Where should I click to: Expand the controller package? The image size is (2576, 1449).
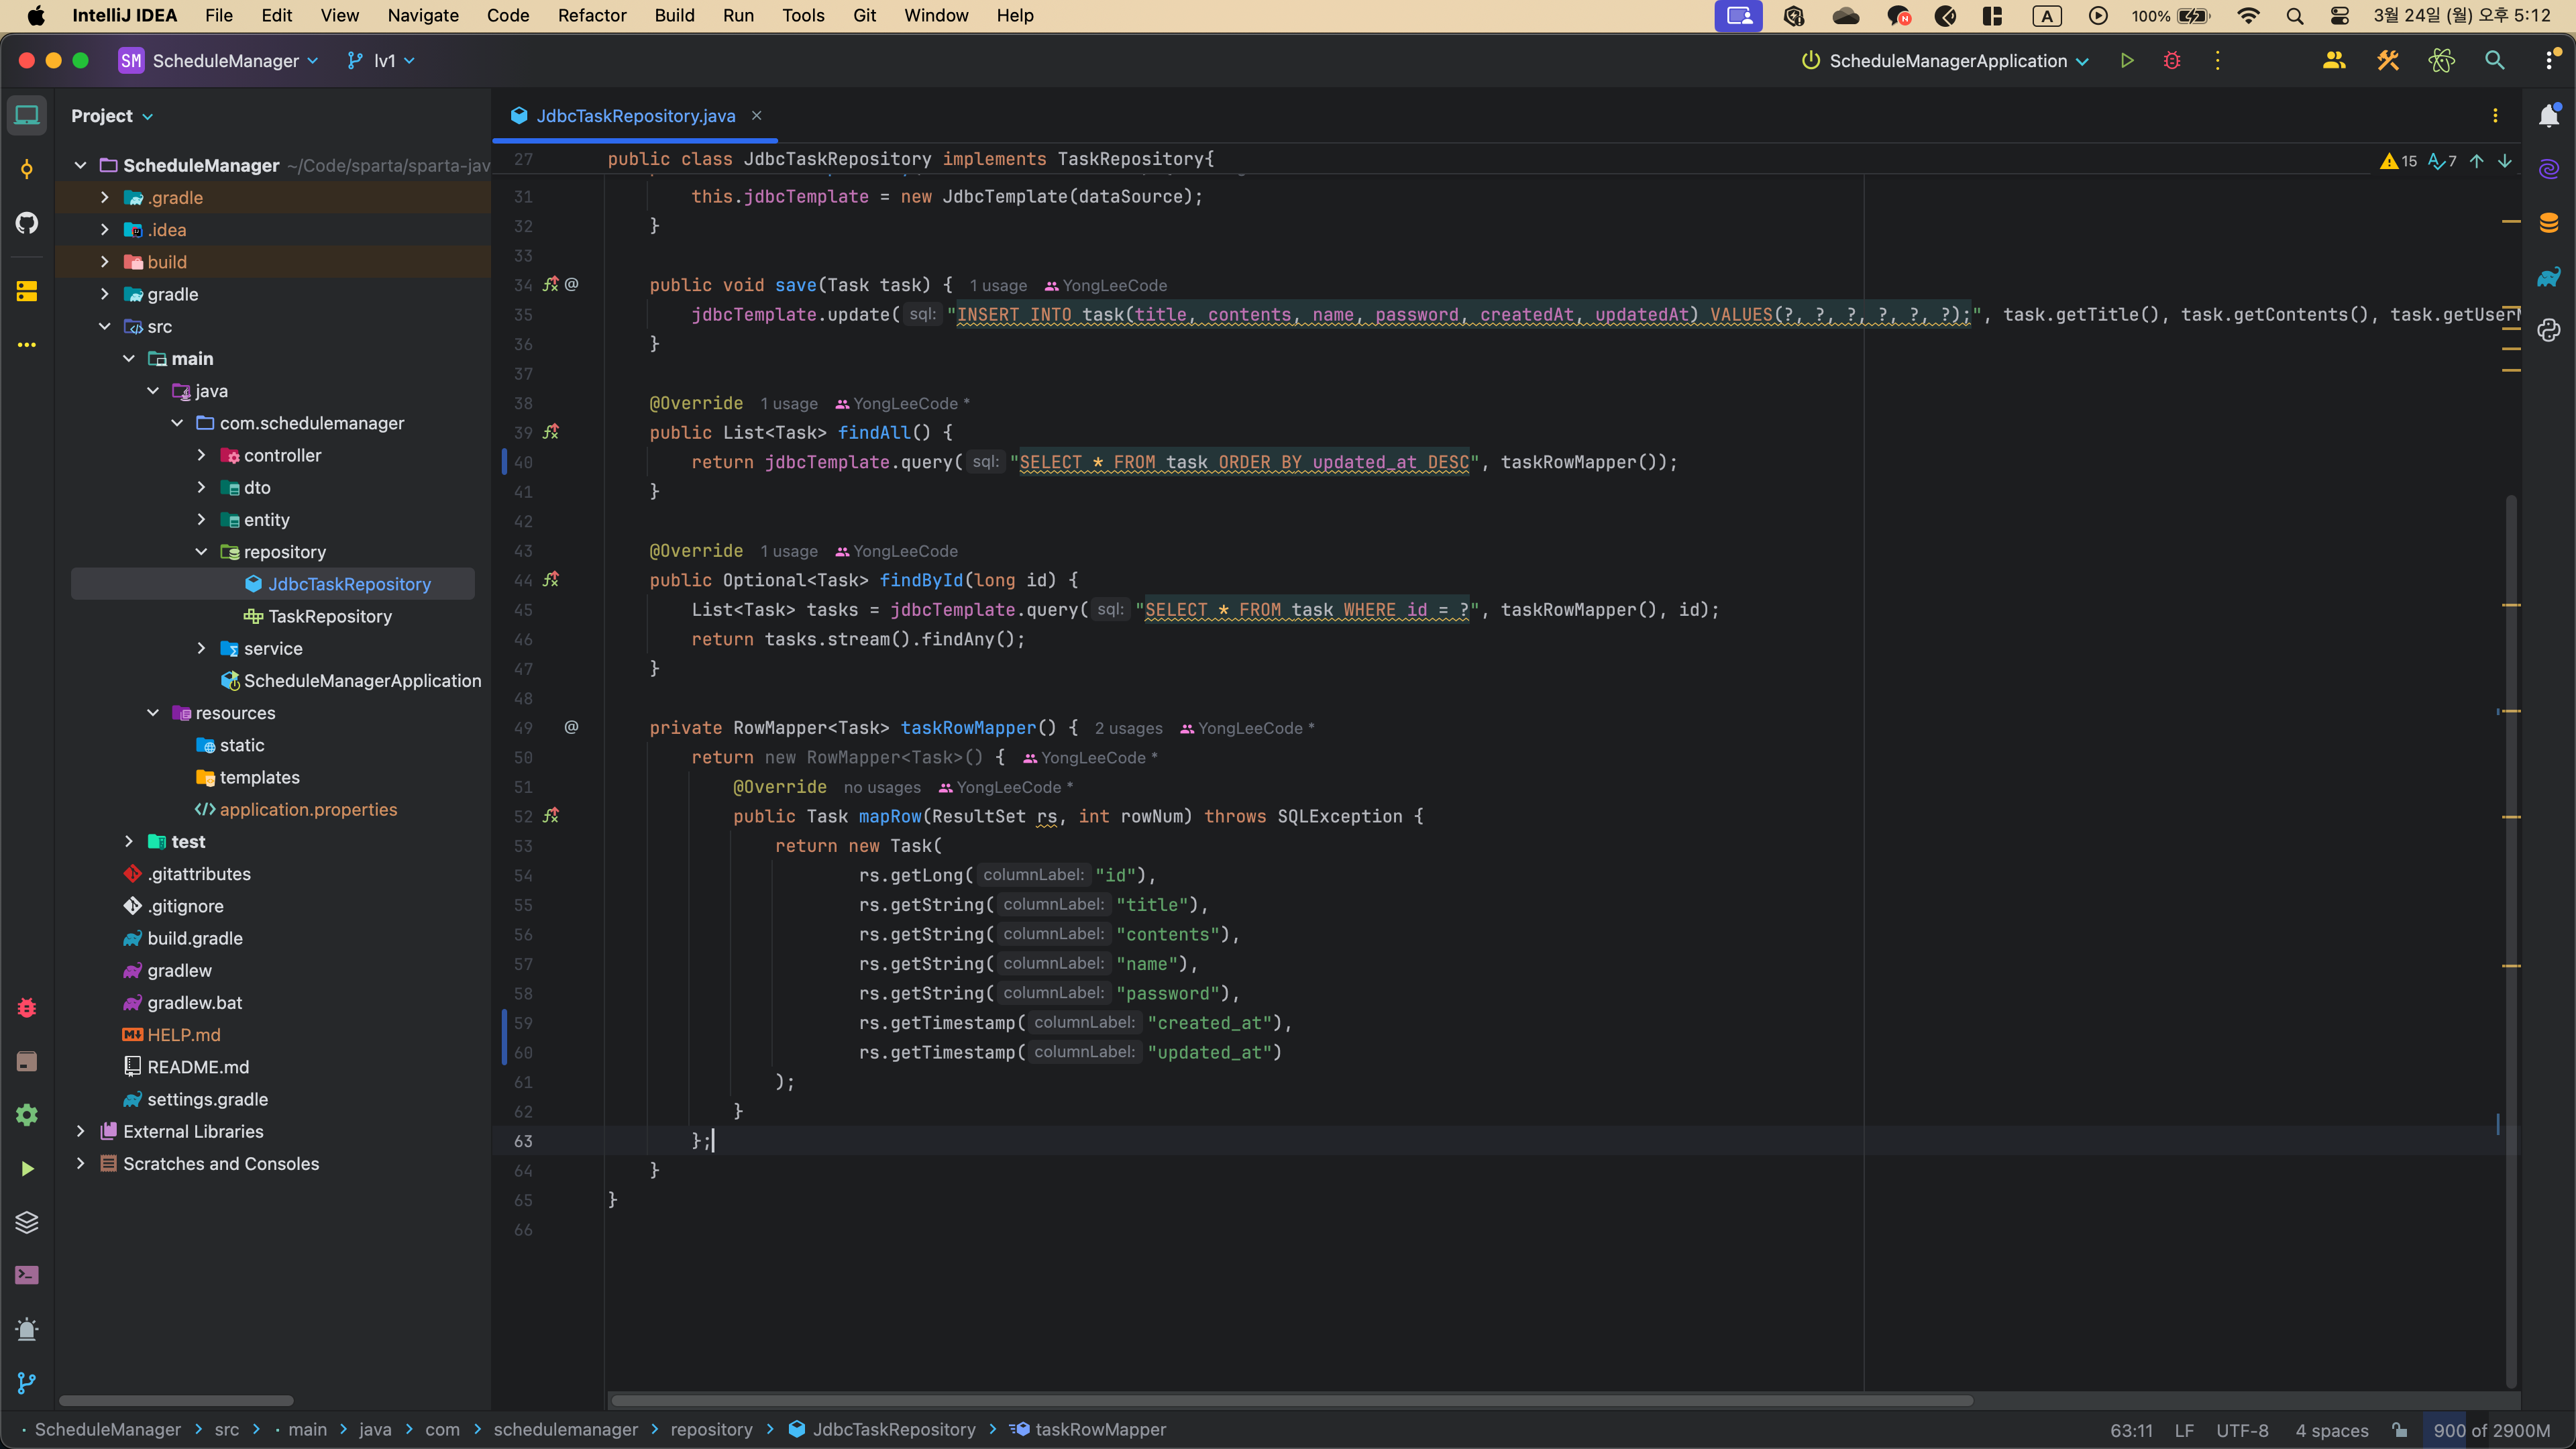pos(201,455)
